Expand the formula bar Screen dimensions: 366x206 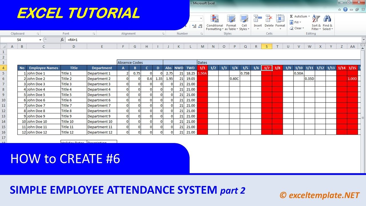click(364, 40)
